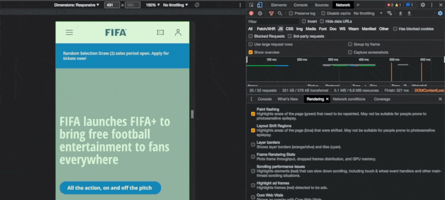The height and width of the screenshot is (200, 445).
Task: Open device toolbar three-dot options
Action: click(240, 5)
